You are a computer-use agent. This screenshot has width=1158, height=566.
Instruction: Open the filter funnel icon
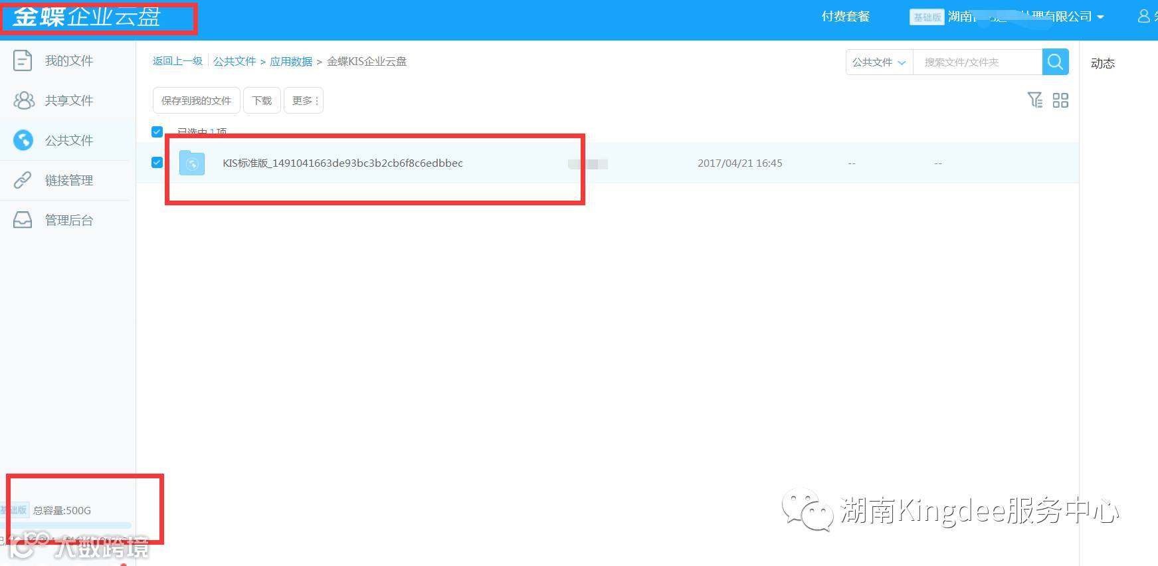pos(1035,100)
